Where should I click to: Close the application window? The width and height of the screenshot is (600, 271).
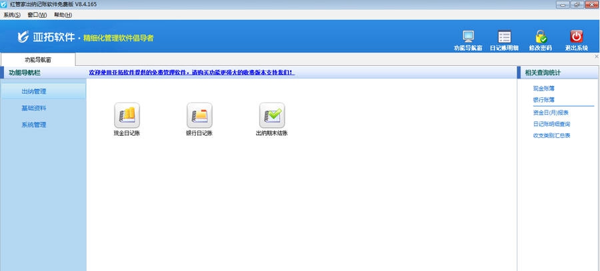point(591,5)
